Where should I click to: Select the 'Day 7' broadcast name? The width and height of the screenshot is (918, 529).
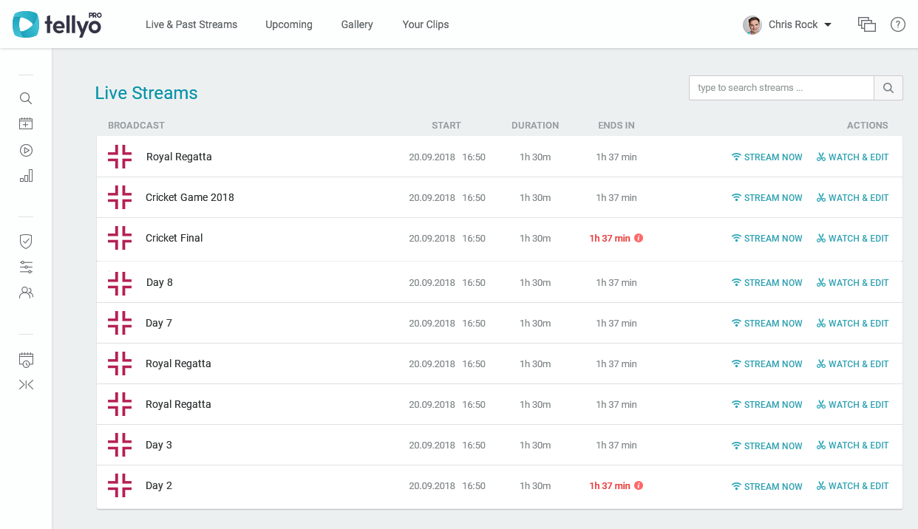pyautogui.click(x=159, y=323)
